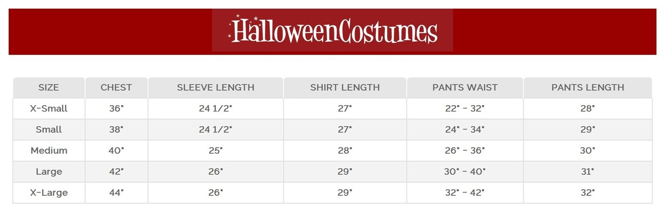Click the HalloweenCostumes logo
The width and height of the screenshot is (664, 216).
[332, 30]
